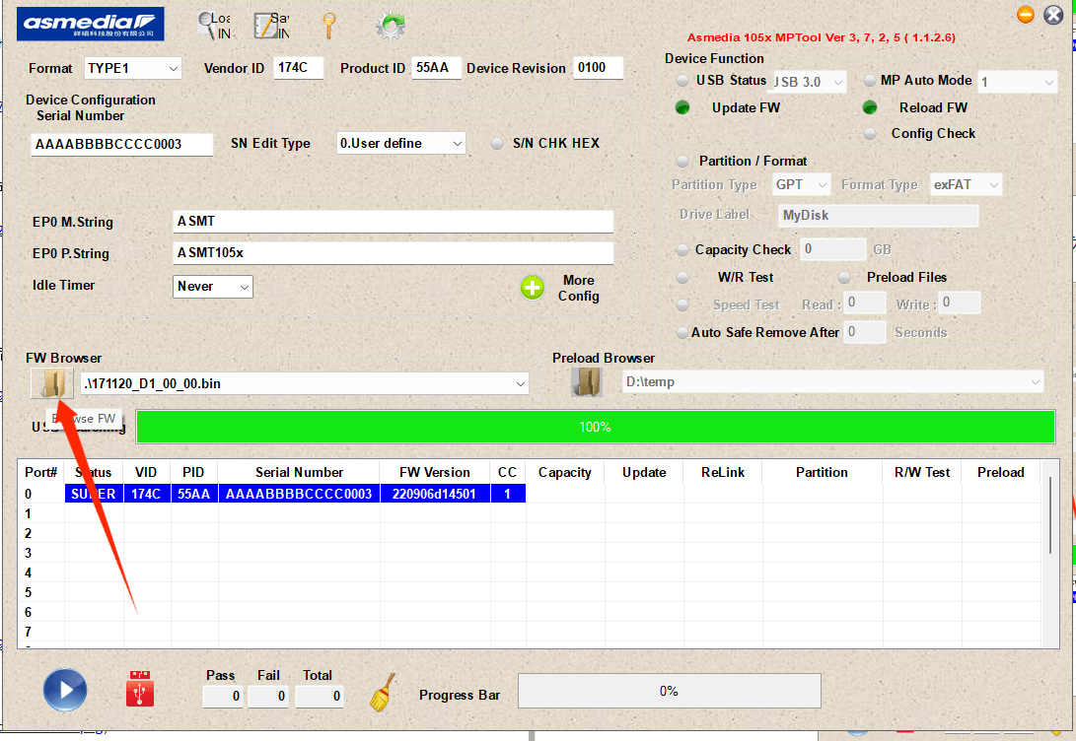Open the Idle Timer Never dropdown
This screenshot has width=1076, height=741.
[213, 287]
